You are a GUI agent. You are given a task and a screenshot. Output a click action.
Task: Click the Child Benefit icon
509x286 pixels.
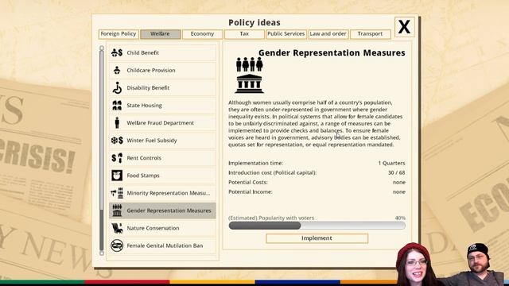coord(117,52)
